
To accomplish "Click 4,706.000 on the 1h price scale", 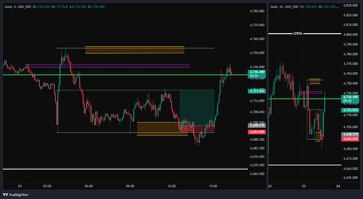I will pyautogui.click(x=350, y=127).
